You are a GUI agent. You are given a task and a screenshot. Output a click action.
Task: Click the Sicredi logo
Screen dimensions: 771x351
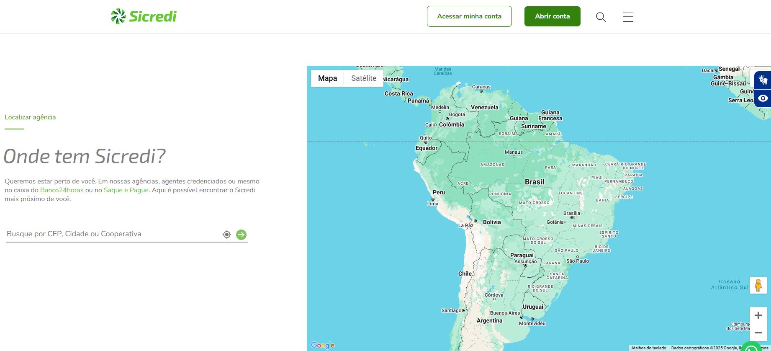pyautogui.click(x=144, y=16)
